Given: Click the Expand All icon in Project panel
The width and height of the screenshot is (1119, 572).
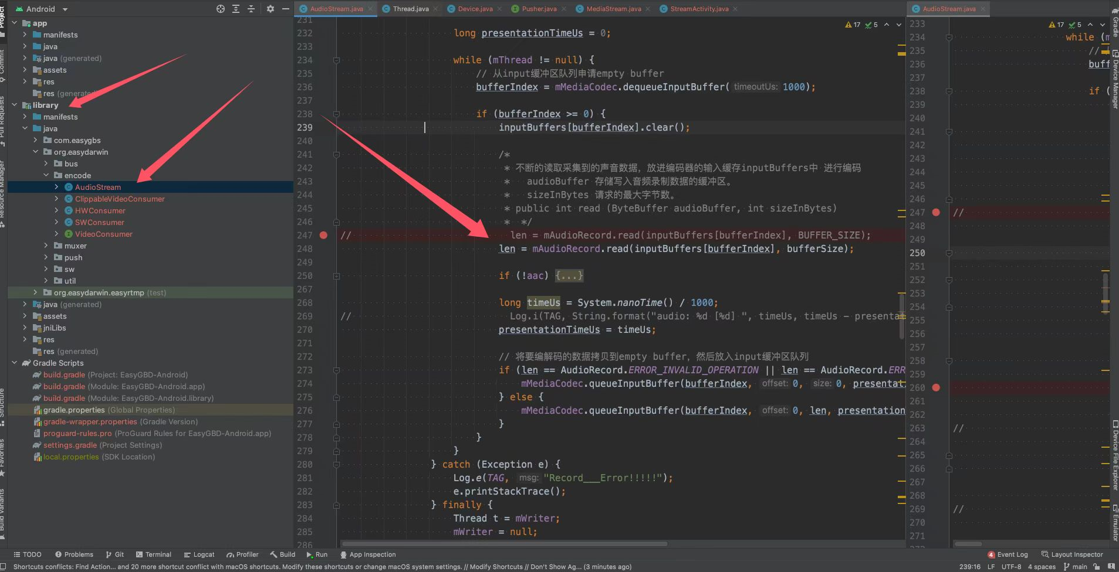Looking at the screenshot, I should (x=236, y=9).
